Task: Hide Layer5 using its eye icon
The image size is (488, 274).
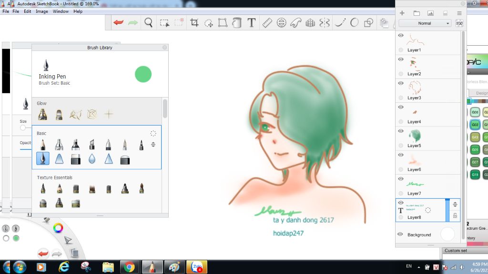Action: pos(401,131)
